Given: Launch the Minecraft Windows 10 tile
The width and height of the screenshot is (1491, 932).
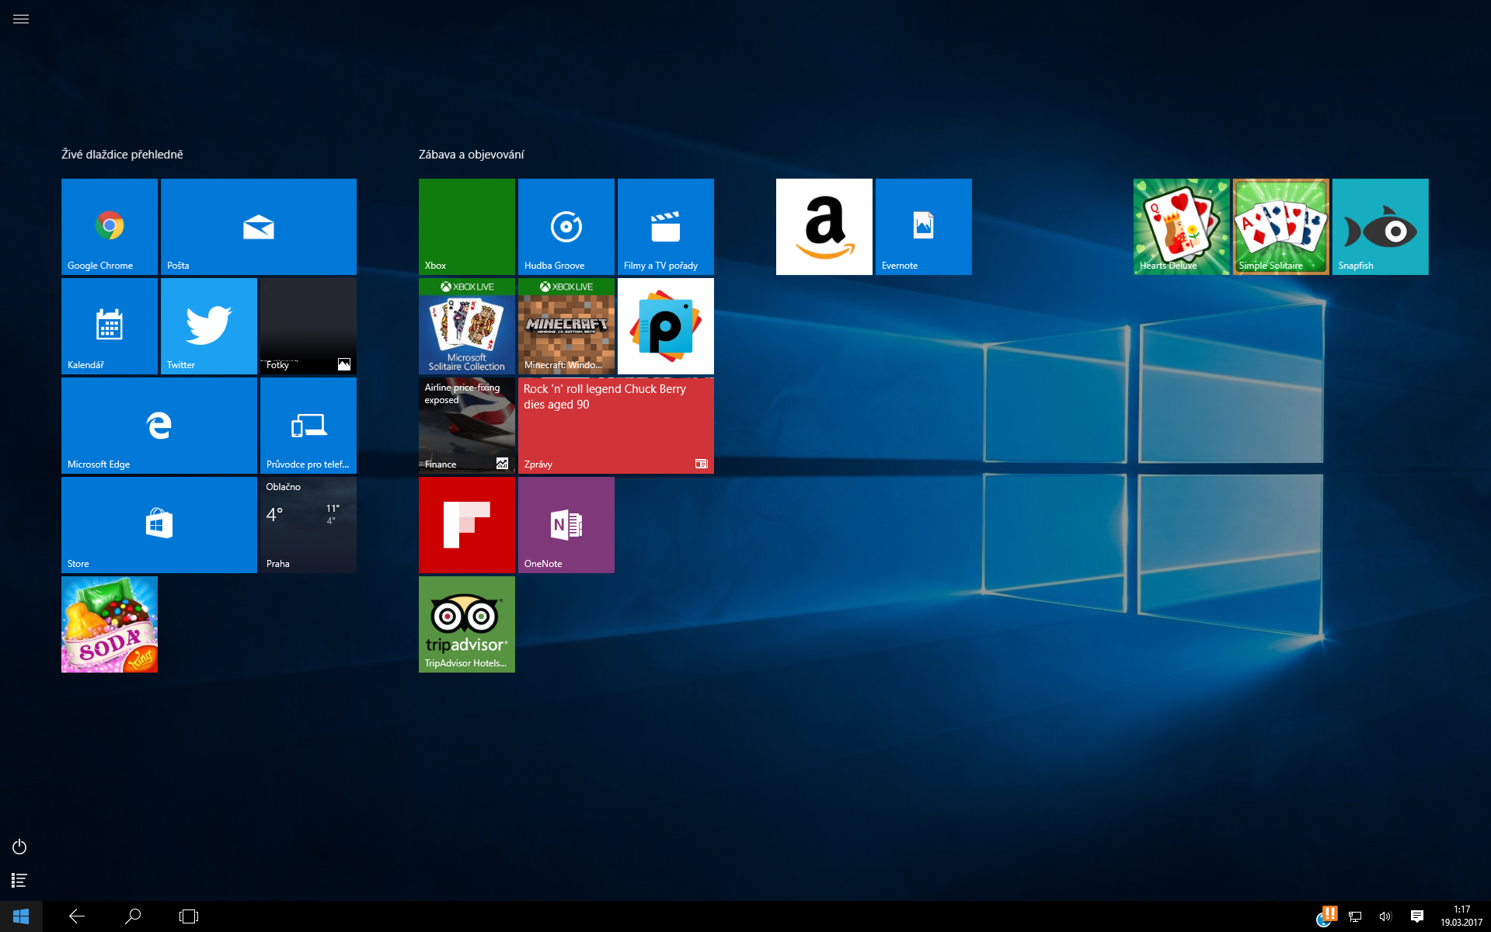Looking at the screenshot, I should (x=566, y=326).
